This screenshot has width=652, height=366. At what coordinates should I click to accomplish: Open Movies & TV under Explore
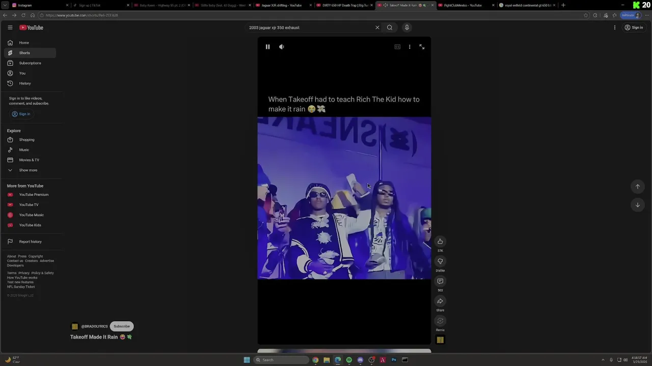click(x=30, y=160)
